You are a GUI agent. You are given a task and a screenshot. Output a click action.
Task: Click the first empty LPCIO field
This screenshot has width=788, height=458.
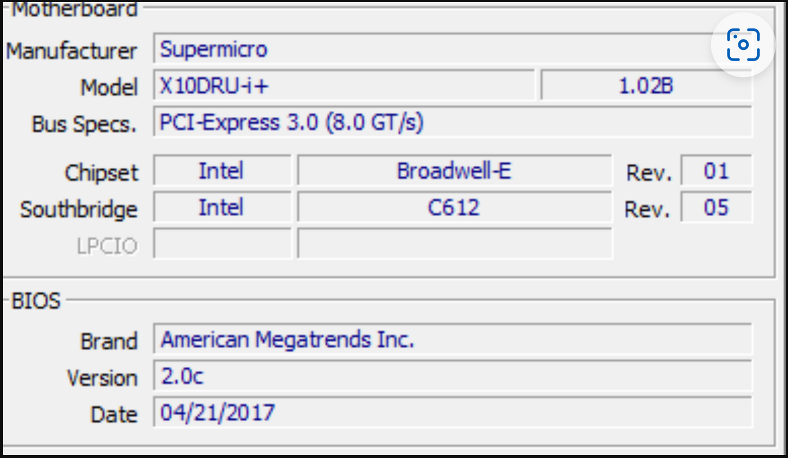(221, 244)
